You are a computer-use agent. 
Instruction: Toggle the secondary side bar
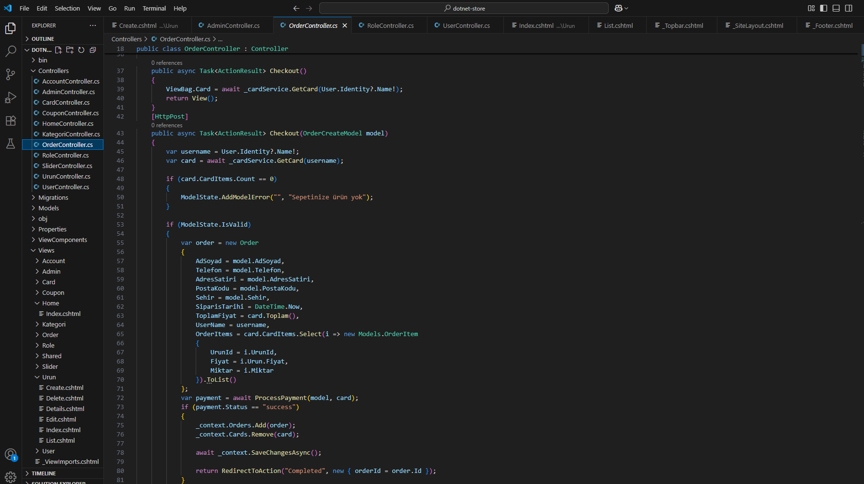[x=849, y=8]
